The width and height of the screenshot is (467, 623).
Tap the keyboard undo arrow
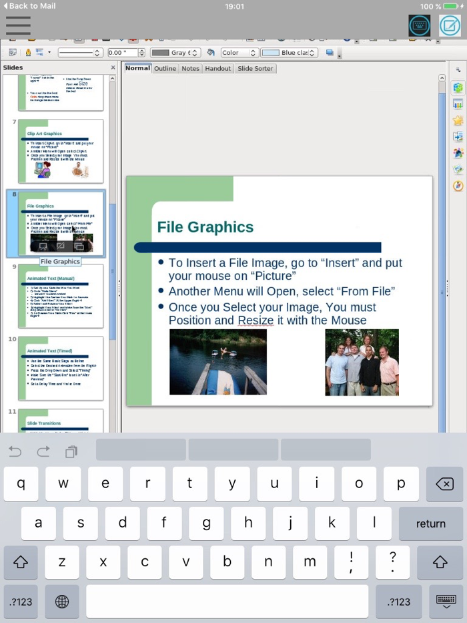[x=15, y=451]
